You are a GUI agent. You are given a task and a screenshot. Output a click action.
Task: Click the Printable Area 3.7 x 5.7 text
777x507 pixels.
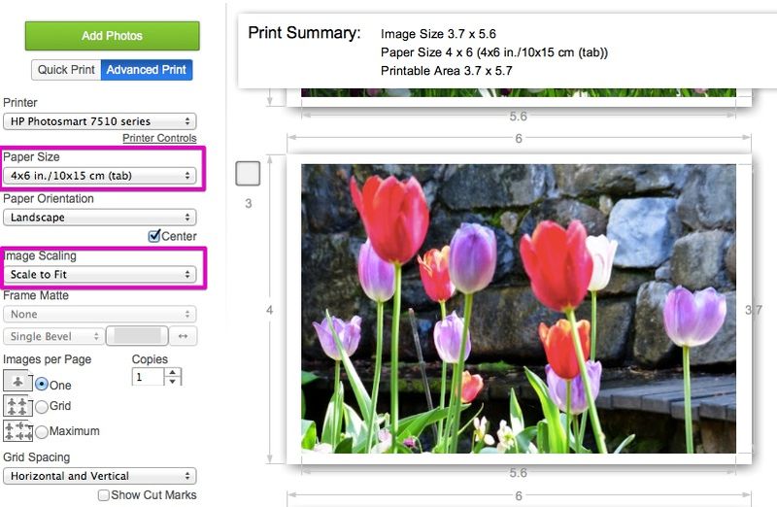(447, 70)
